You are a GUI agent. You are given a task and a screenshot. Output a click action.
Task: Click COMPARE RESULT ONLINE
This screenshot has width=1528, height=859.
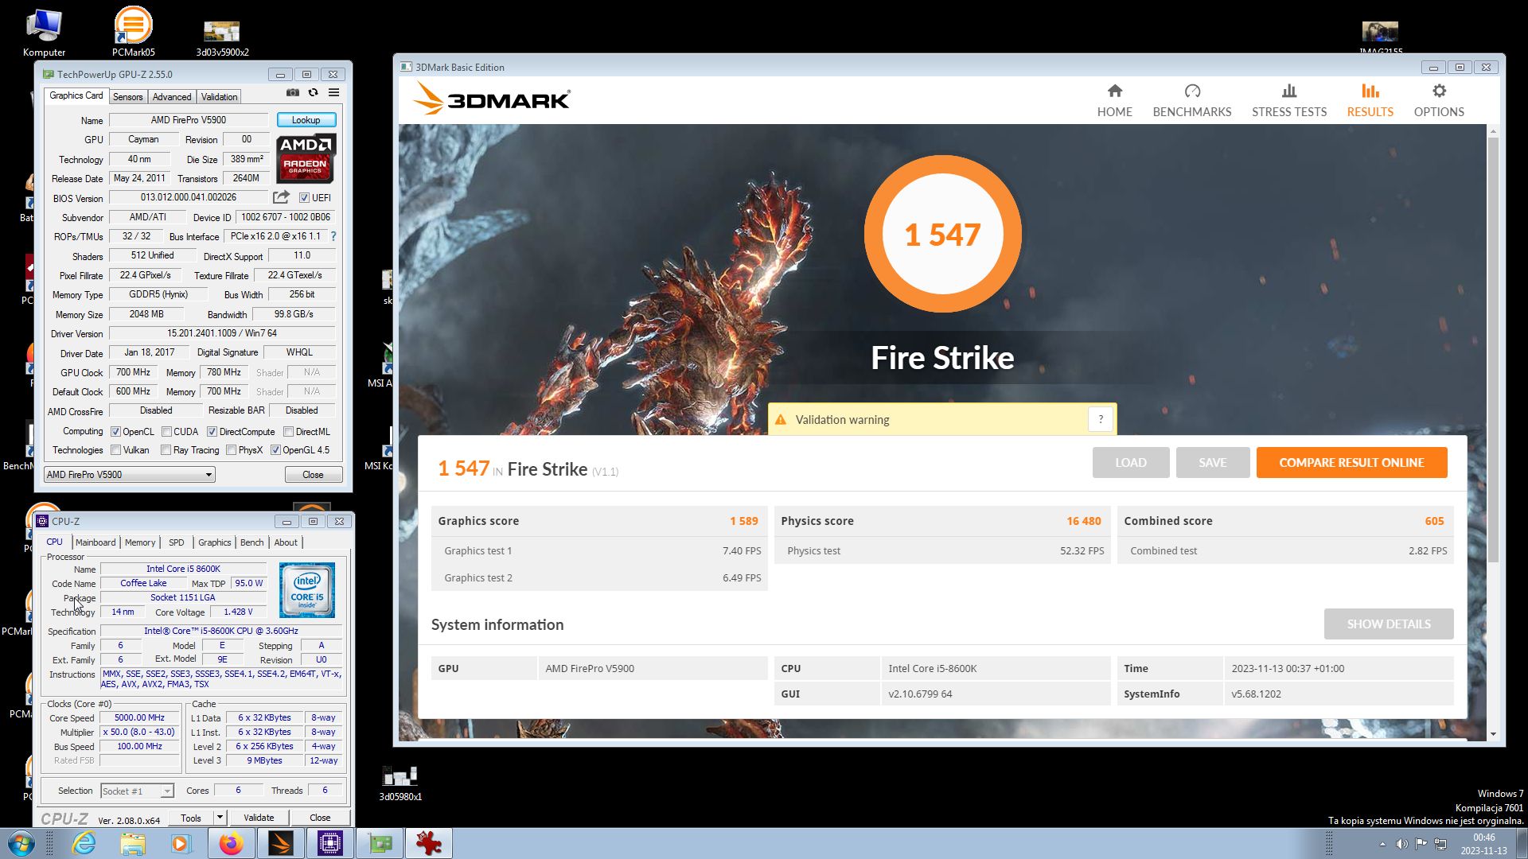coord(1351,463)
